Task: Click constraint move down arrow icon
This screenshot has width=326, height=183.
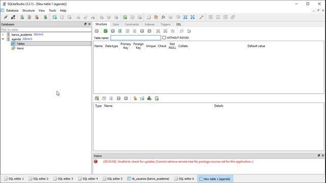Action: tap(126, 98)
